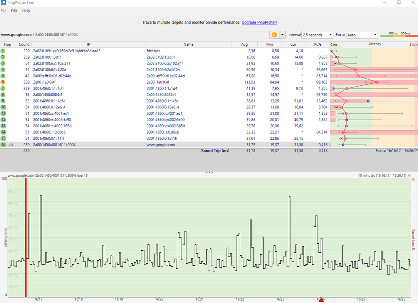This screenshot has width=418, height=303.
Task: Click the Cur column header
Action: (293, 44)
